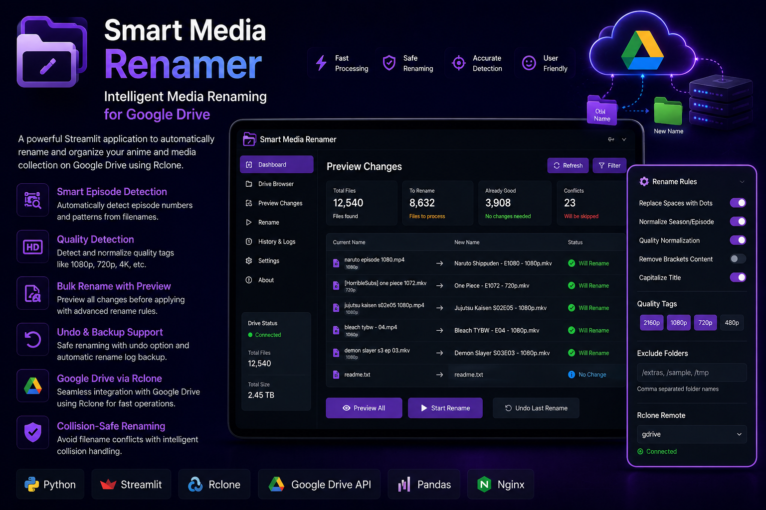Click the About info icon in sidebar
The height and width of the screenshot is (510, 766).
(x=249, y=280)
